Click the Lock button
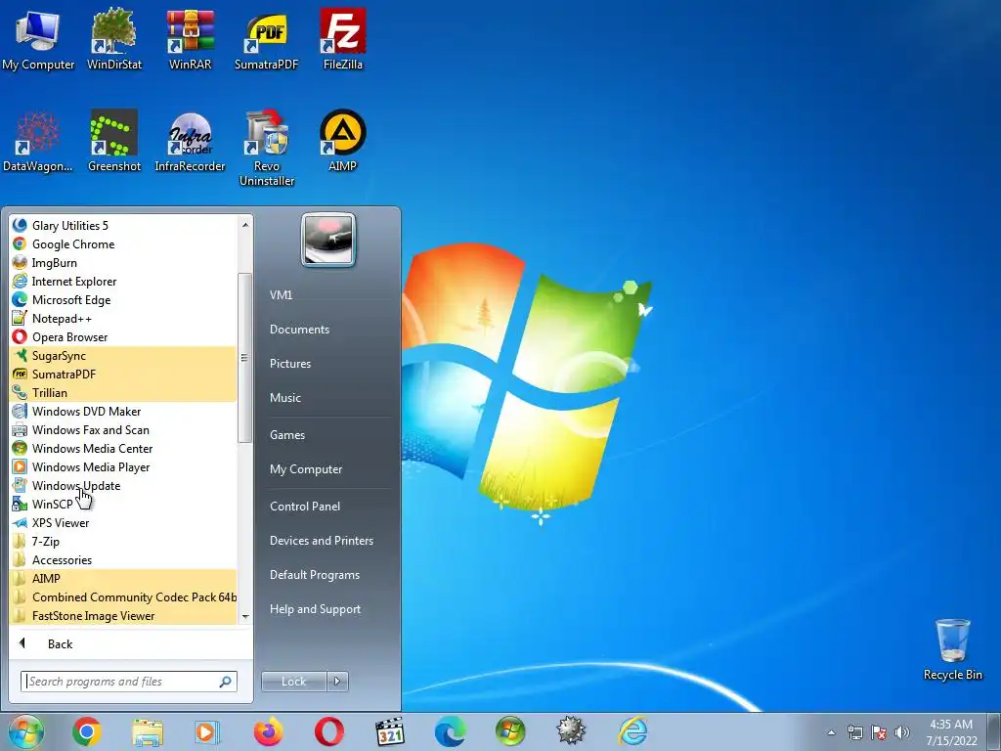 pos(293,682)
